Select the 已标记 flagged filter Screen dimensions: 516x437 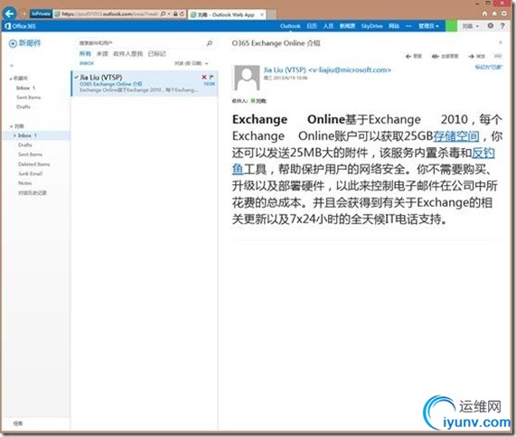pos(156,53)
